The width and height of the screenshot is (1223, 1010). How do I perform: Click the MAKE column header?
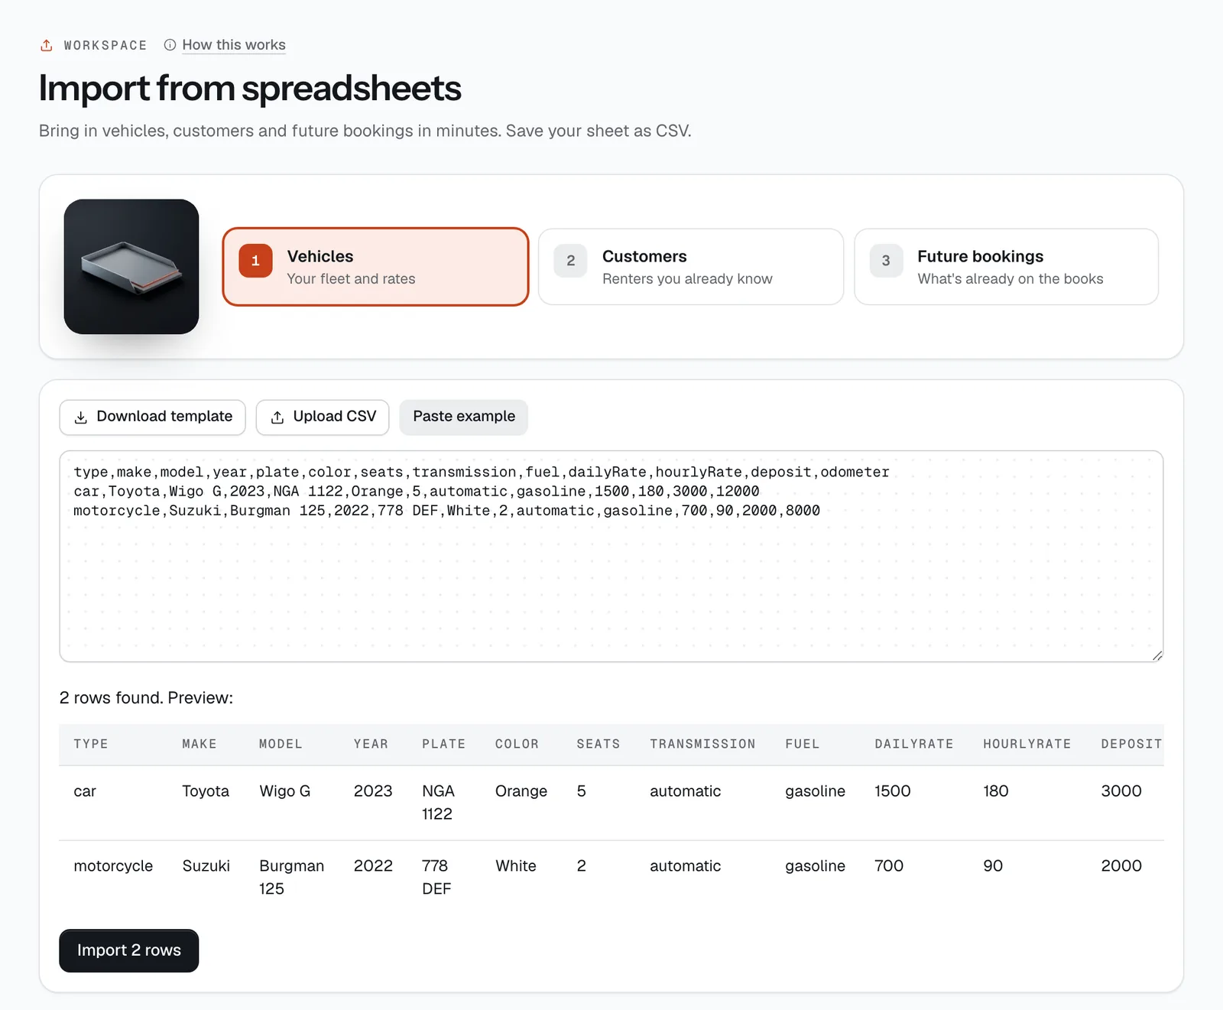[200, 744]
